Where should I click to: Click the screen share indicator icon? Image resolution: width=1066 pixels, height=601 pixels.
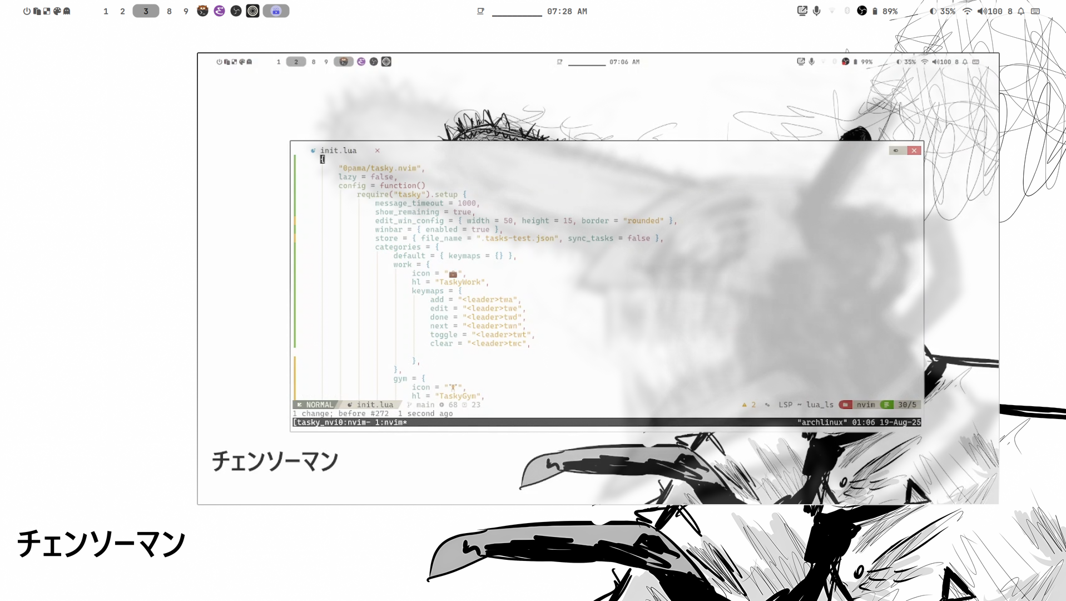pos(802,11)
